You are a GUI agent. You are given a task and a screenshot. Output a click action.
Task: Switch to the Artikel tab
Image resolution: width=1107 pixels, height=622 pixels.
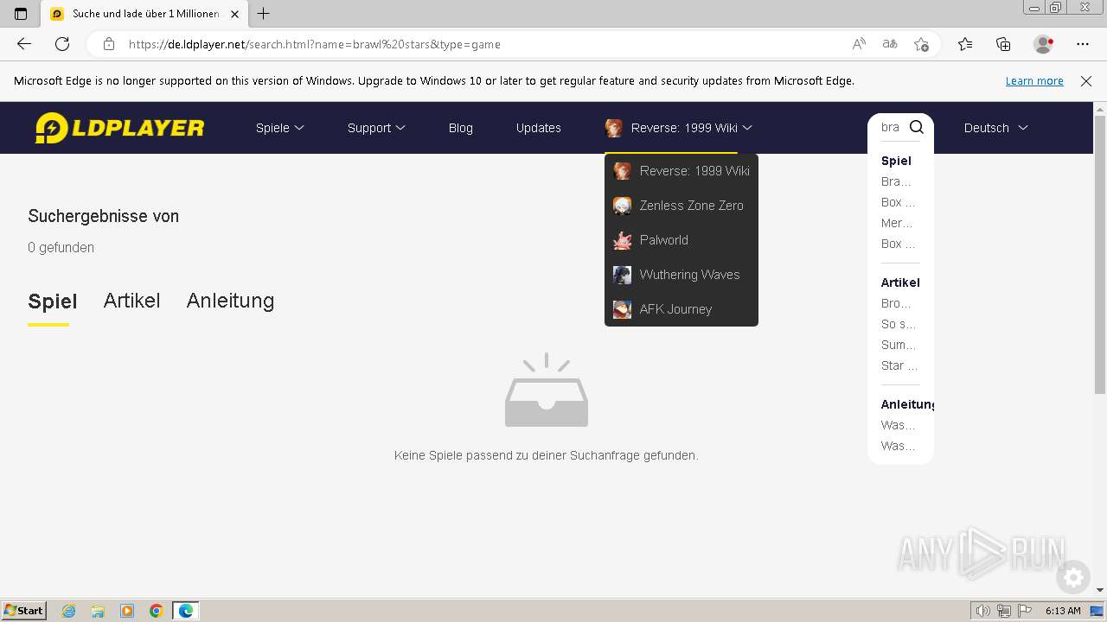point(132,301)
